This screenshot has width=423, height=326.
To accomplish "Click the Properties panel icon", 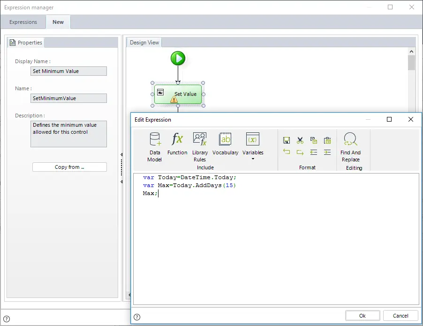I will (12, 43).
